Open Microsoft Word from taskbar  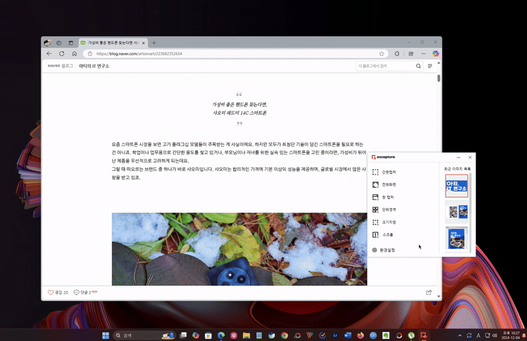click(x=348, y=335)
